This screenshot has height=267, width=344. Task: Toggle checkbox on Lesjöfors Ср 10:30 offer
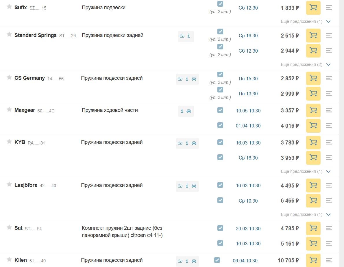coord(220,200)
